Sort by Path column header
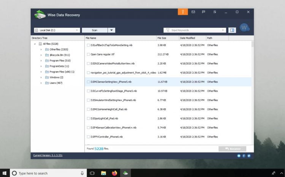Image resolution: width=285 pixels, height=177 pixels. coord(217,38)
